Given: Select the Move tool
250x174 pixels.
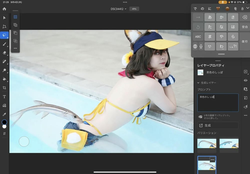Looking at the screenshot, I should click(x=4, y=18).
